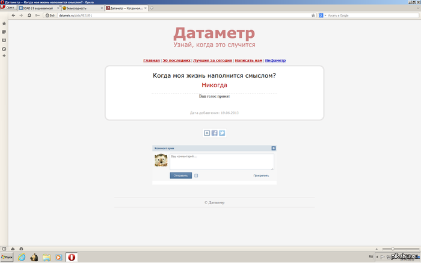Screen dimensions: 421x263
Task: Open the Bookmarks panel star icon
Action: tap(4, 23)
